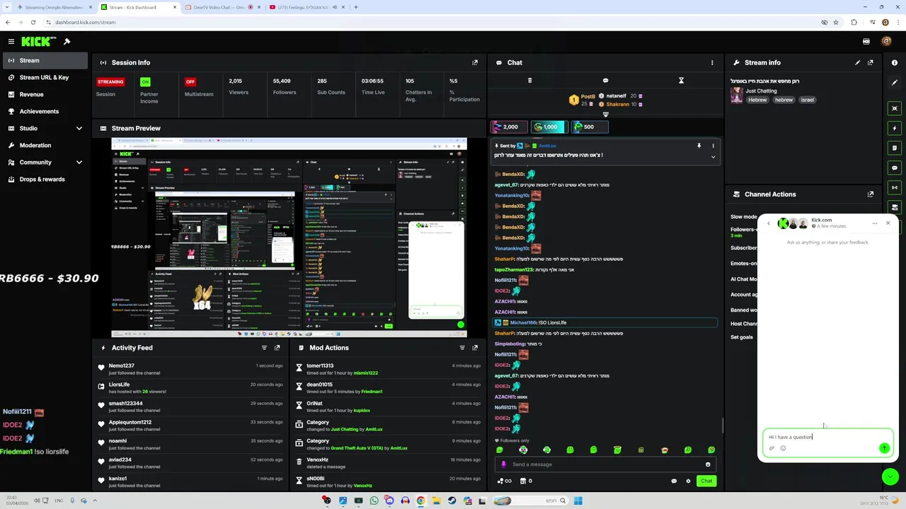Click the Multistream OFF badge

(x=190, y=82)
